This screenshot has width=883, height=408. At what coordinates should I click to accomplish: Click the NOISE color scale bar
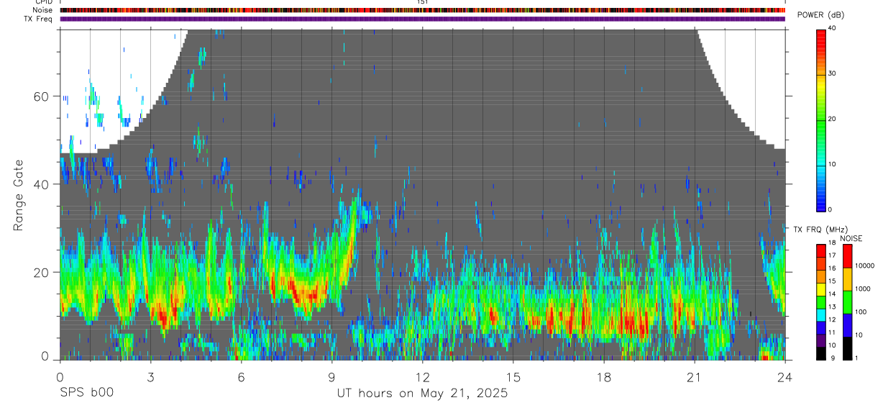click(847, 302)
